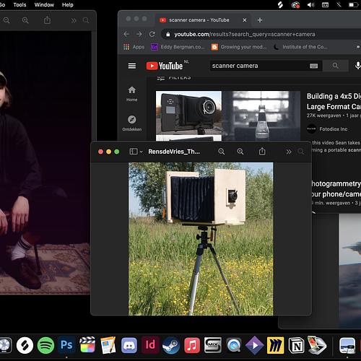The image size is (361, 361).
Task: Go to Home in the YouTube sidebar
Action: [132, 94]
